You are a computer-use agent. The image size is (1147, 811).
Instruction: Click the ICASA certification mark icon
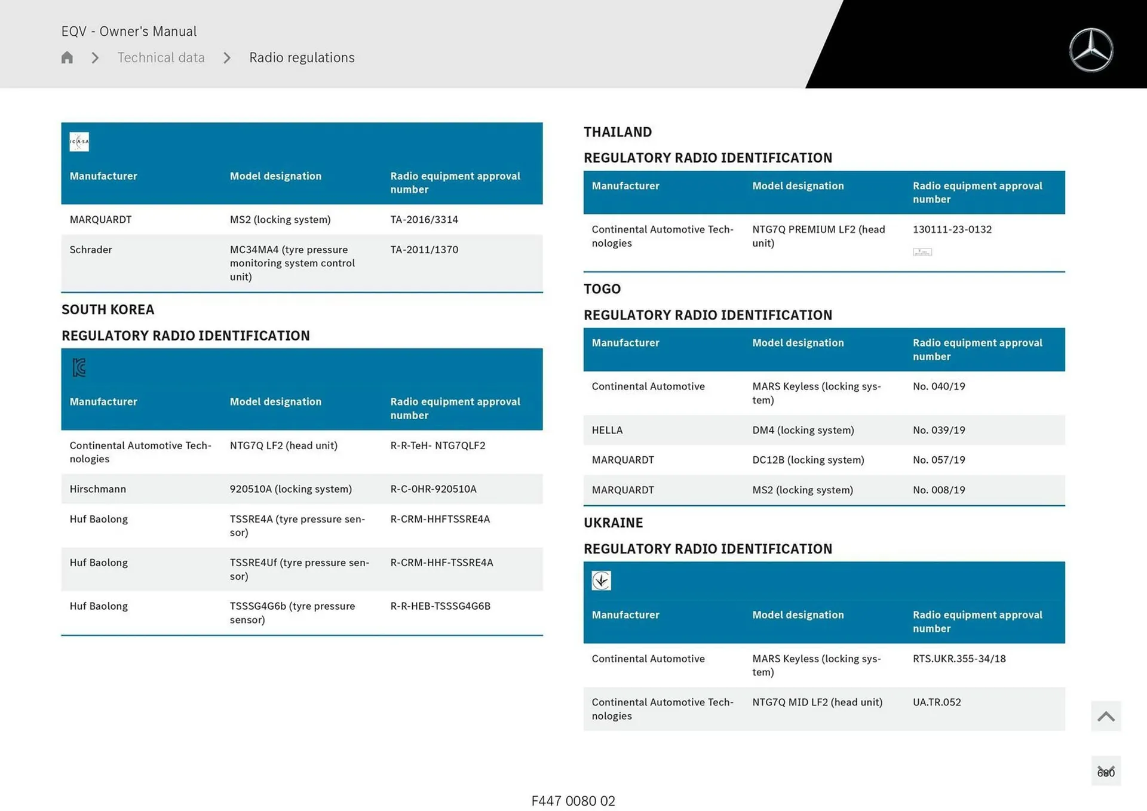click(x=79, y=142)
